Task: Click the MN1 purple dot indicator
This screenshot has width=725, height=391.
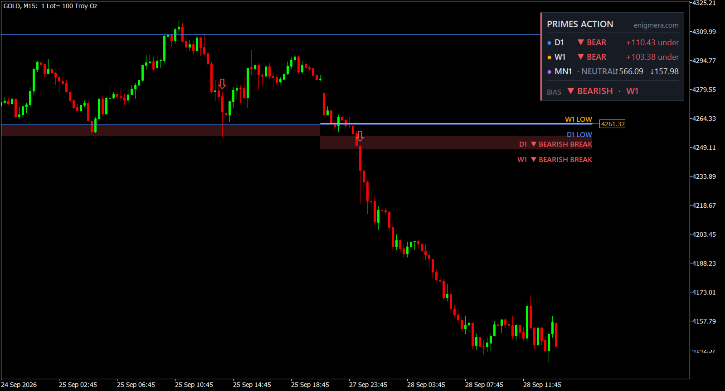Action: coord(549,72)
